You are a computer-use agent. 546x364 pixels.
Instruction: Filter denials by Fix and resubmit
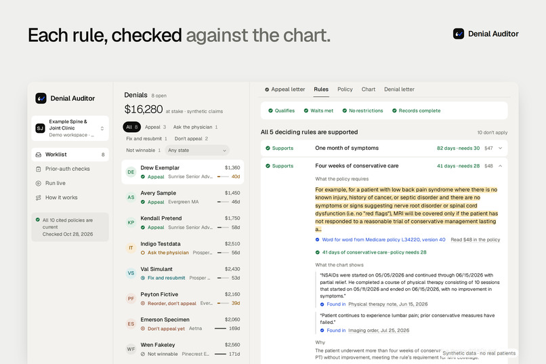tap(146, 139)
